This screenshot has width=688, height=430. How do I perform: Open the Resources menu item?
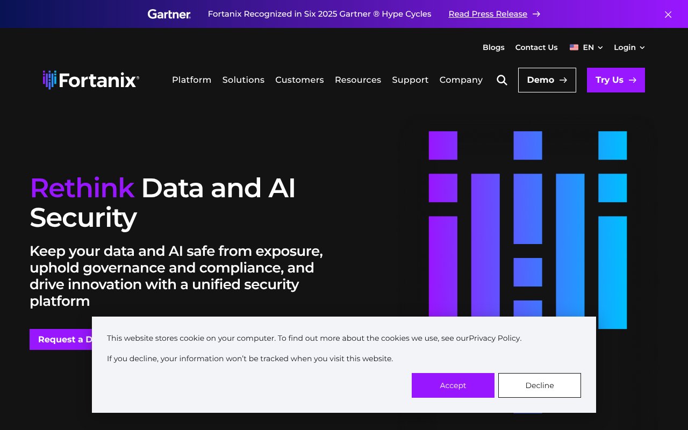(x=357, y=80)
